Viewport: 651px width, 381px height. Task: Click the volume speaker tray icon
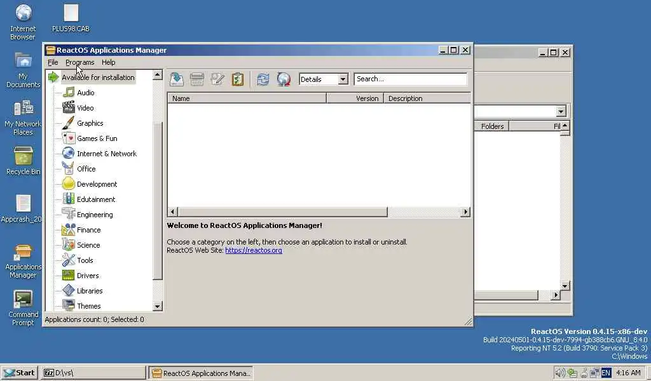click(560, 373)
